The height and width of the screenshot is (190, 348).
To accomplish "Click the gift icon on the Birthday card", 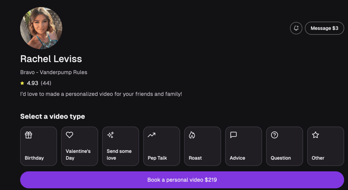I will [29, 135].
